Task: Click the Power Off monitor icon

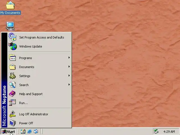Action: 12,123
